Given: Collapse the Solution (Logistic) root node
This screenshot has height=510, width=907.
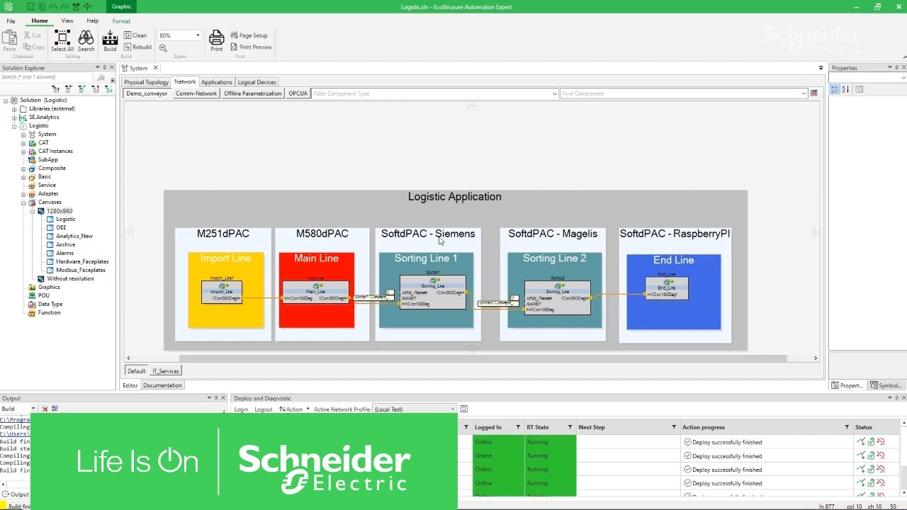Looking at the screenshot, I should coord(6,101).
